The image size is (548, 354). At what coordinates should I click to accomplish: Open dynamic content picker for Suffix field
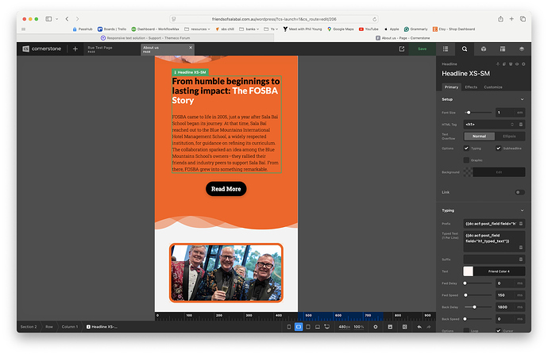pos(521,260)
